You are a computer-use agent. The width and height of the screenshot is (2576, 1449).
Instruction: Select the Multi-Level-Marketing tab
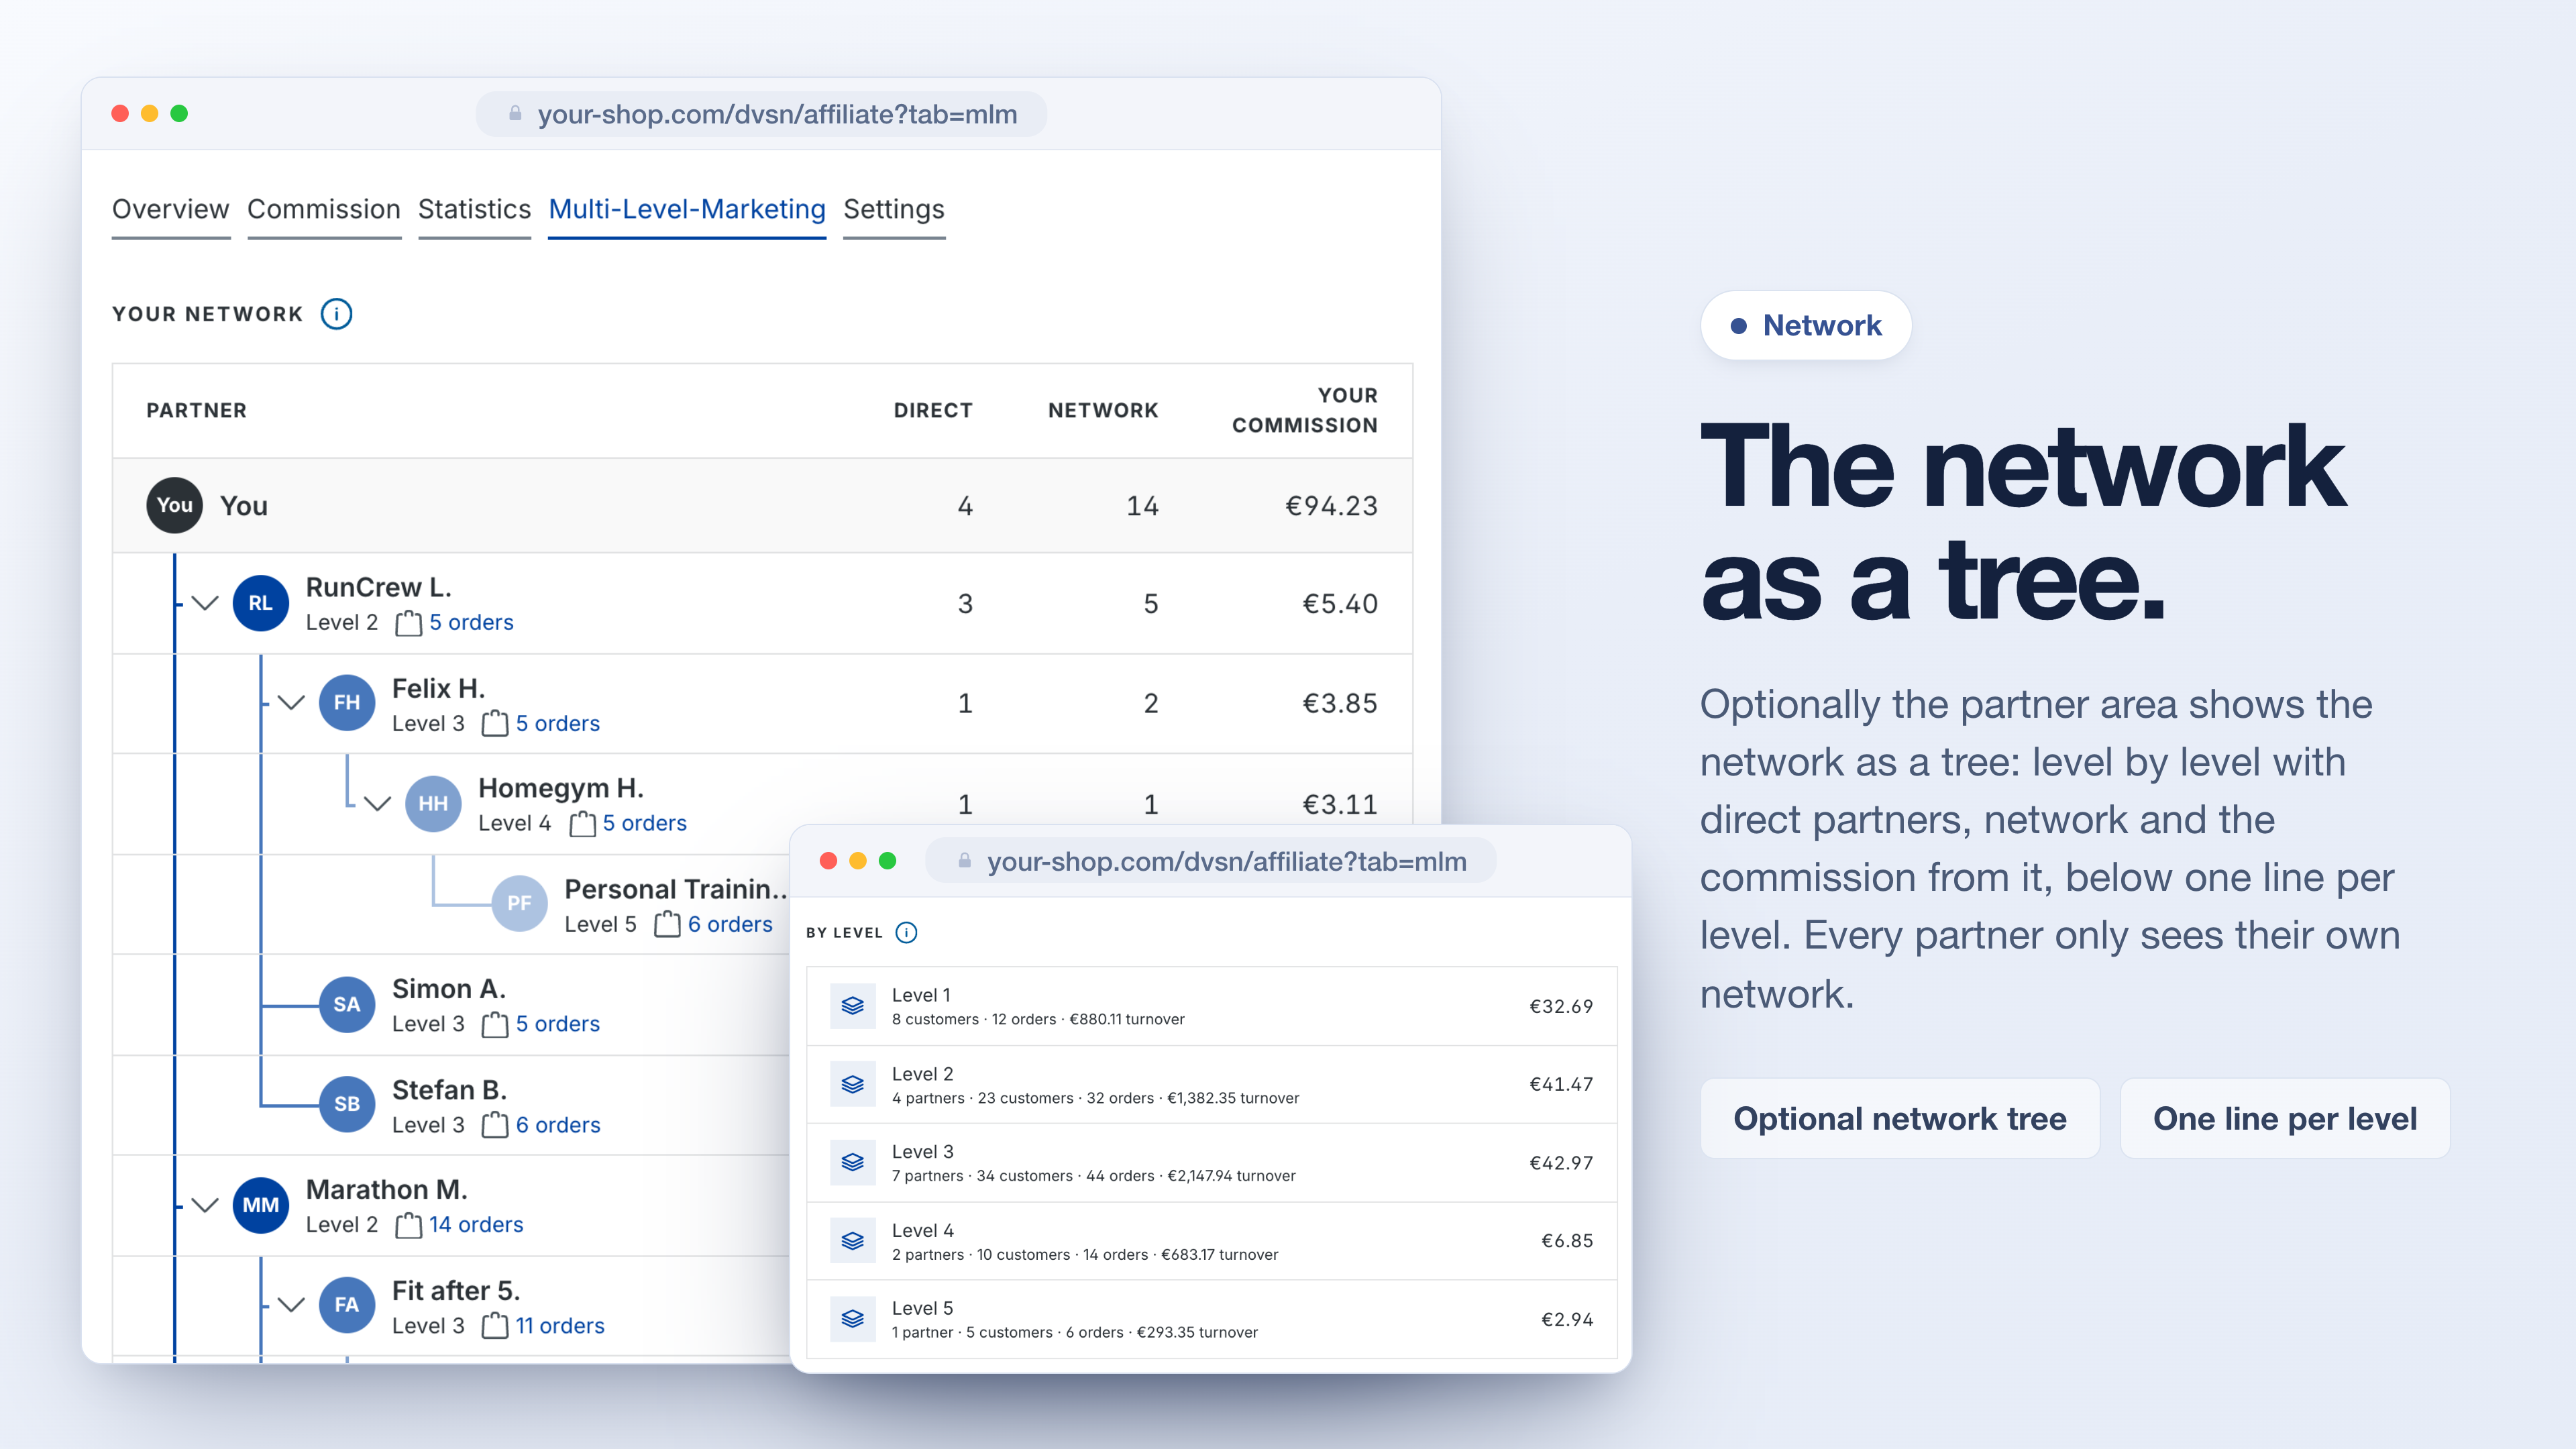pos(687,210)
